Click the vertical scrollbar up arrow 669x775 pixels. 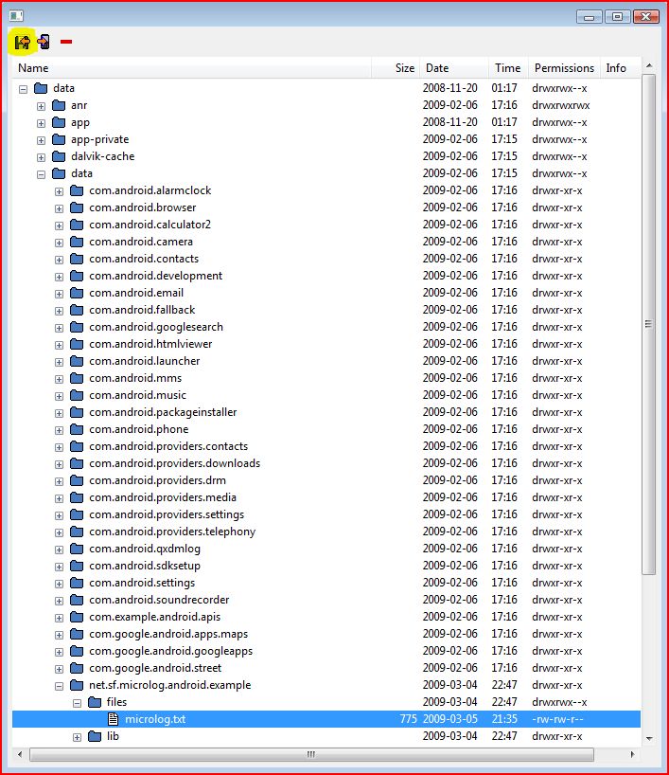pyautogui.click(x=649, y=65)
